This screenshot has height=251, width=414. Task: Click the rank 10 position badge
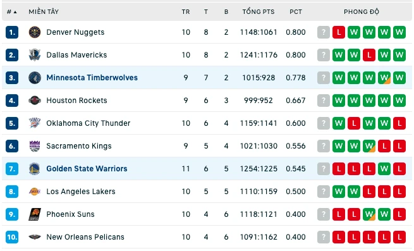tap(12, 237)
